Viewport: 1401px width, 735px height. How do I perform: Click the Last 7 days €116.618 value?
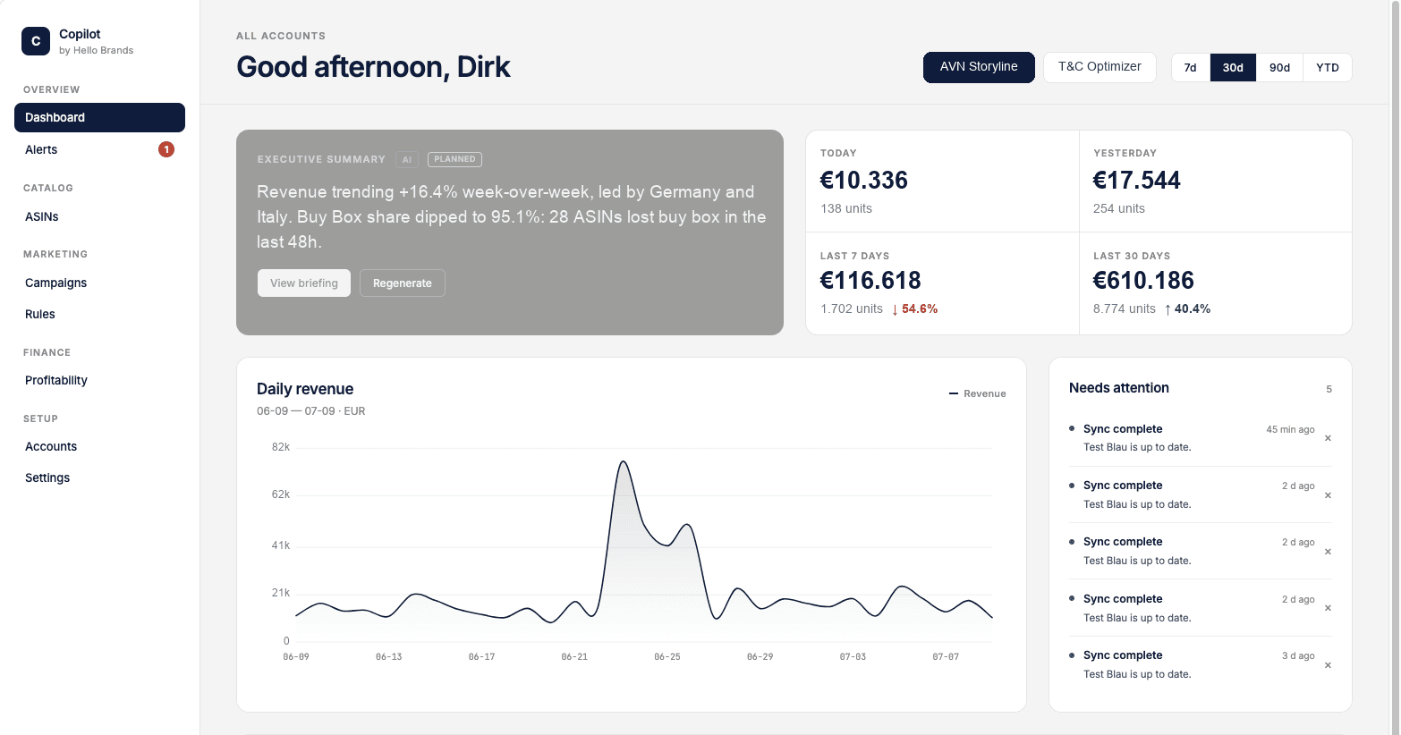pos(870,281)
